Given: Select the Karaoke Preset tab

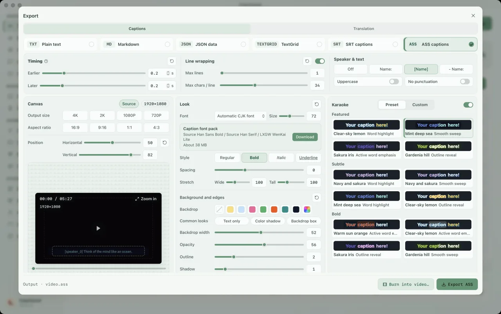Looking at the screenshot, I should tap(392, 105).
